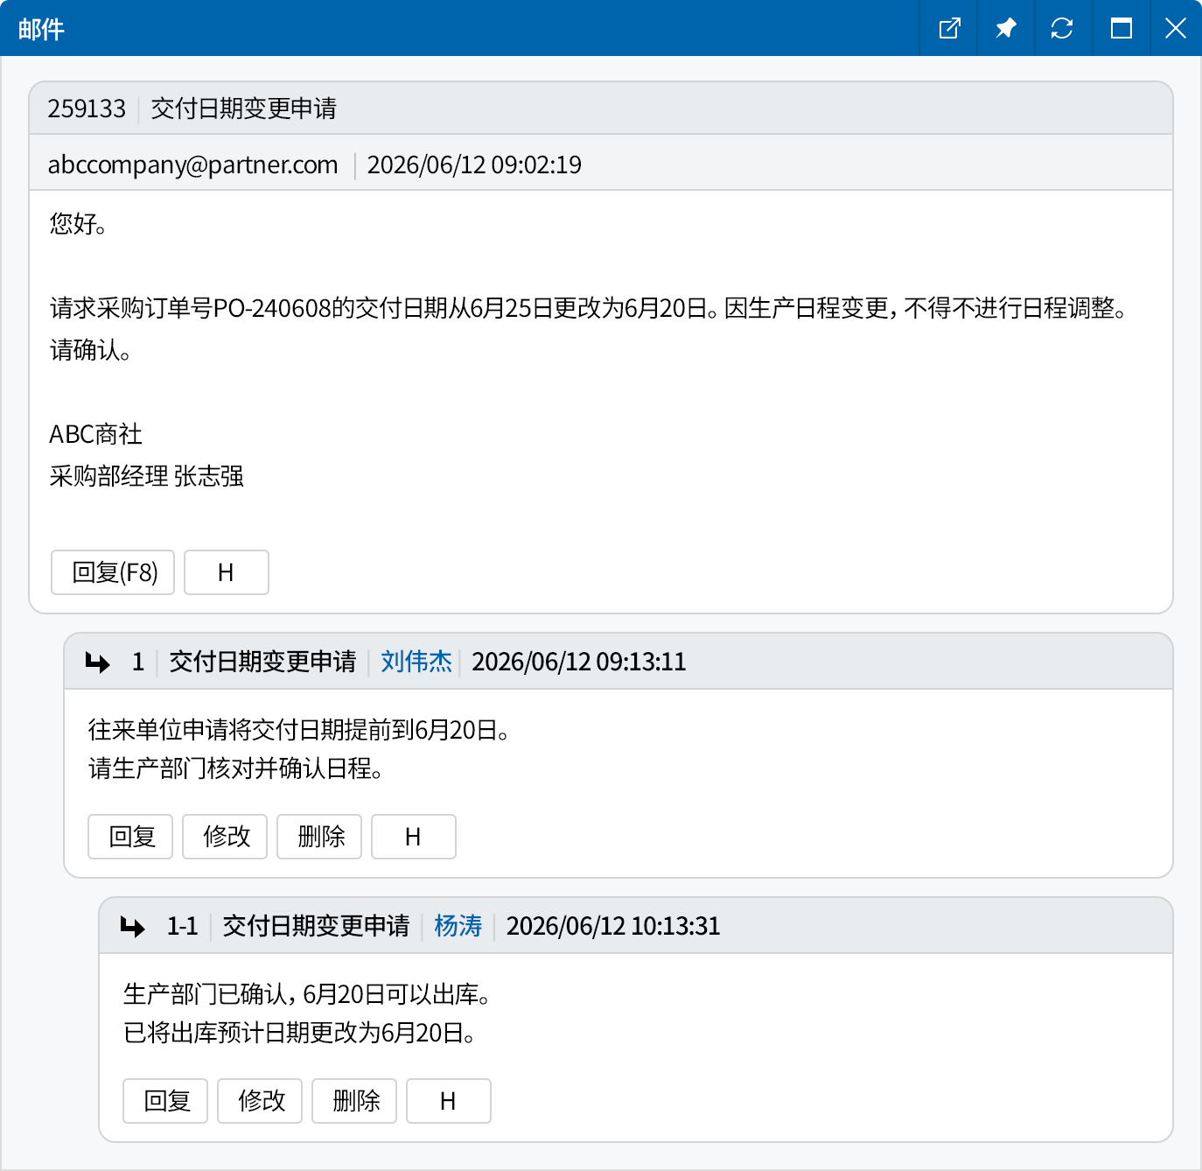The width and height of the screenshot is (1202, 1171).
Task: Click H button under 刘伟杰's comment
Action: [x=414, y=837]
